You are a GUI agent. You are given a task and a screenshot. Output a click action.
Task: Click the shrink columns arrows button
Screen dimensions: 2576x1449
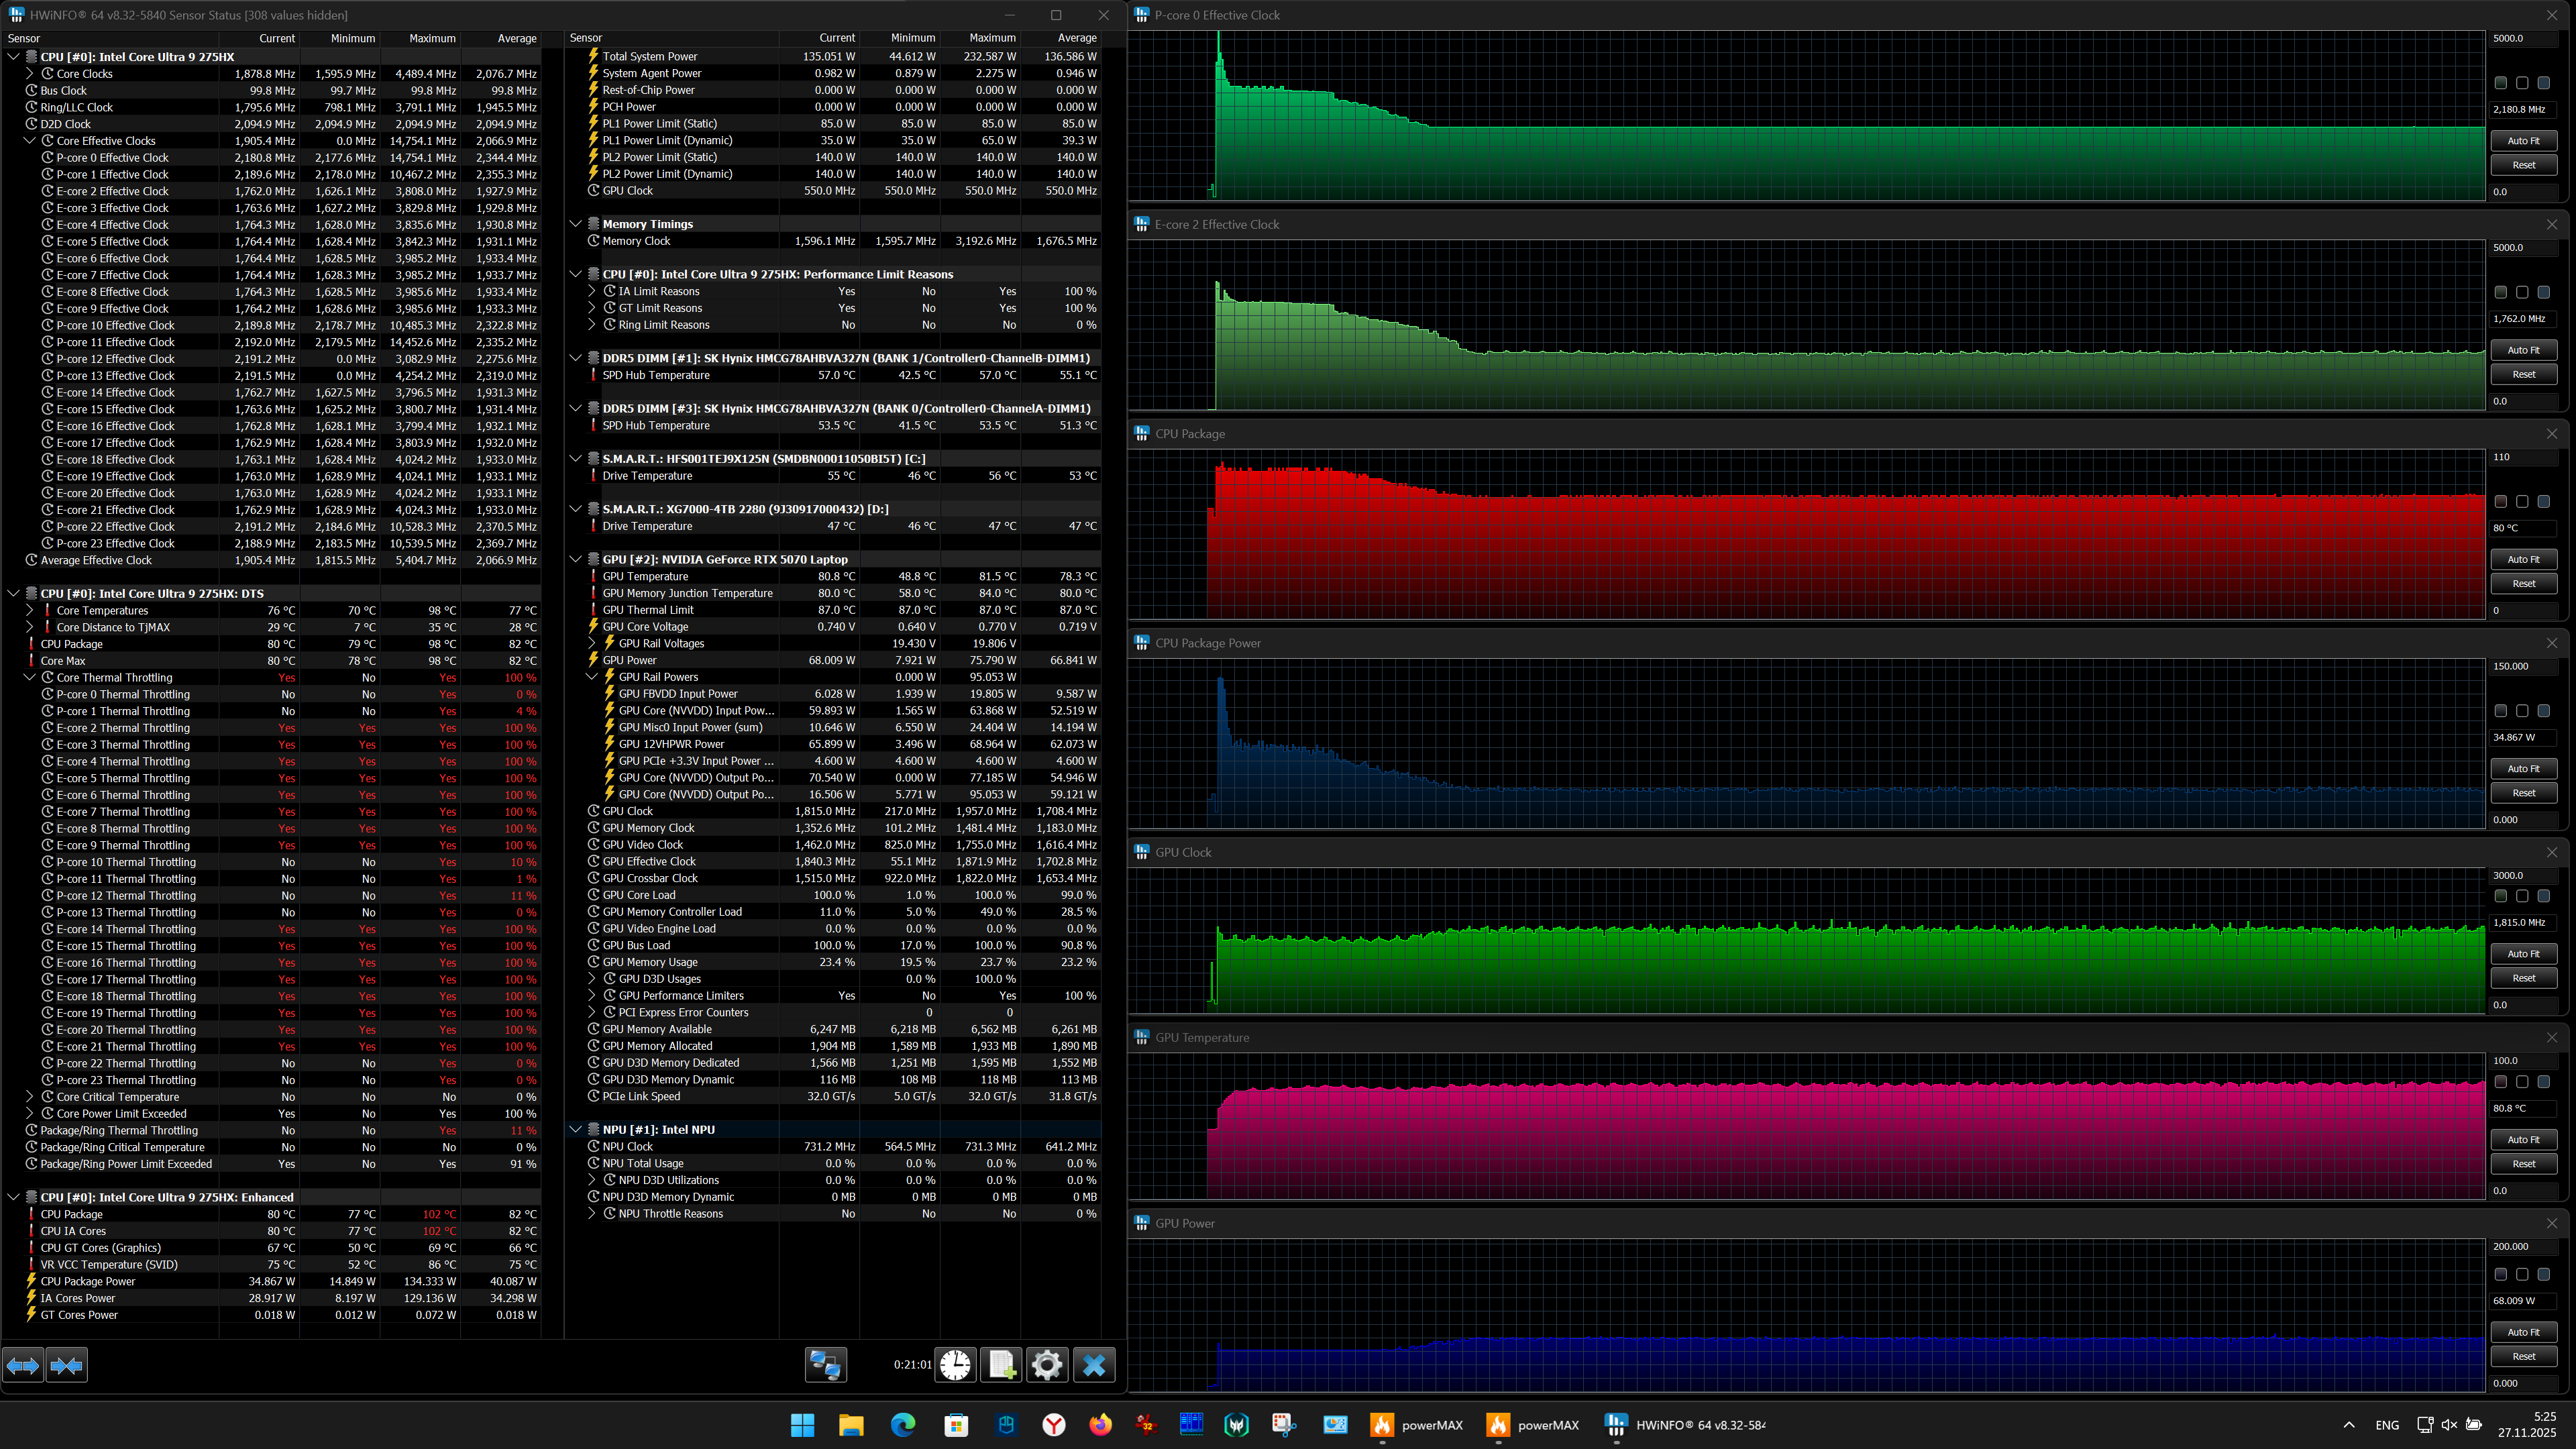[67, 1365]
